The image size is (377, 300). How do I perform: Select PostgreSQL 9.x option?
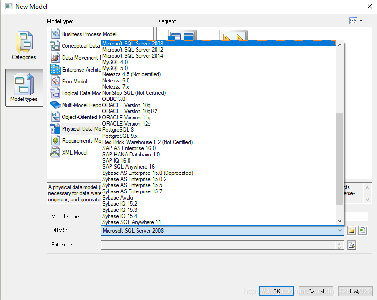tap(219, 136)
